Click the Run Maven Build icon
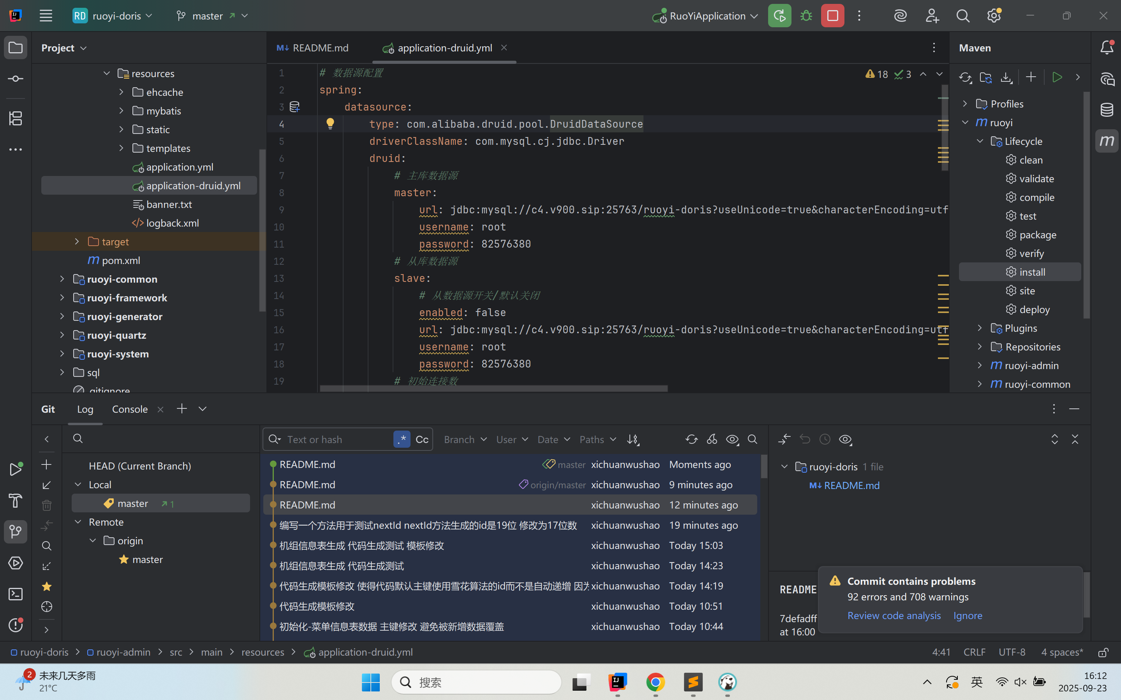 [1057, 77]
